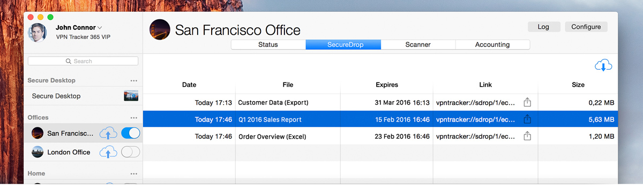
Task: Open the John Connor account dropdown
Action: (100, 27)
